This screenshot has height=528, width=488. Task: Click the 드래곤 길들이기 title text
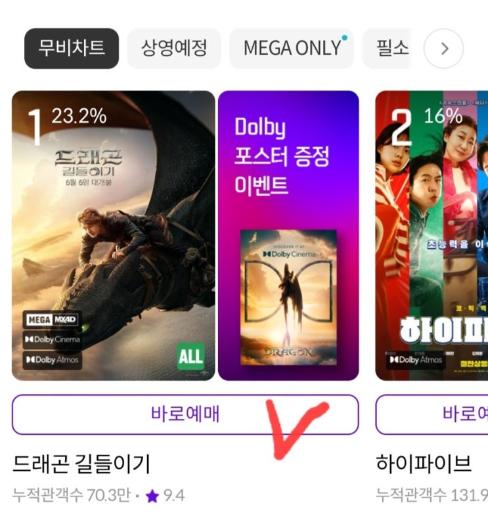coord(81,464)
